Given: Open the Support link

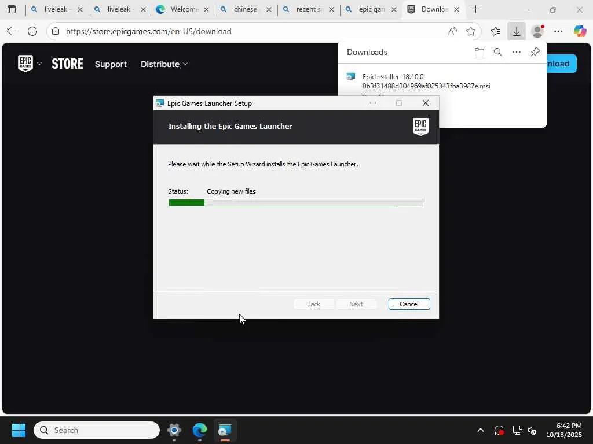Looking at the screenshot, I should [111, 64].
